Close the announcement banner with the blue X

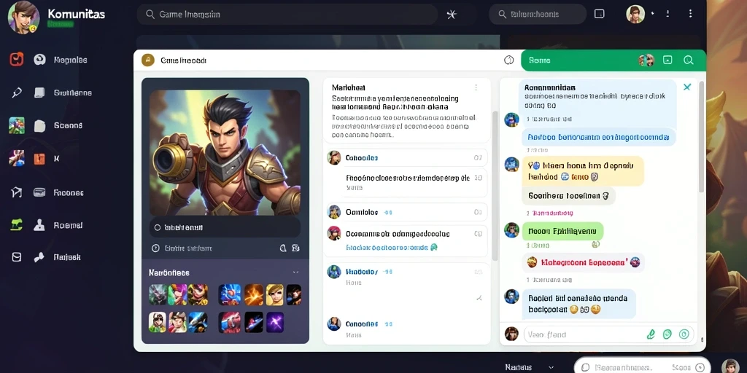click(687, 87)
